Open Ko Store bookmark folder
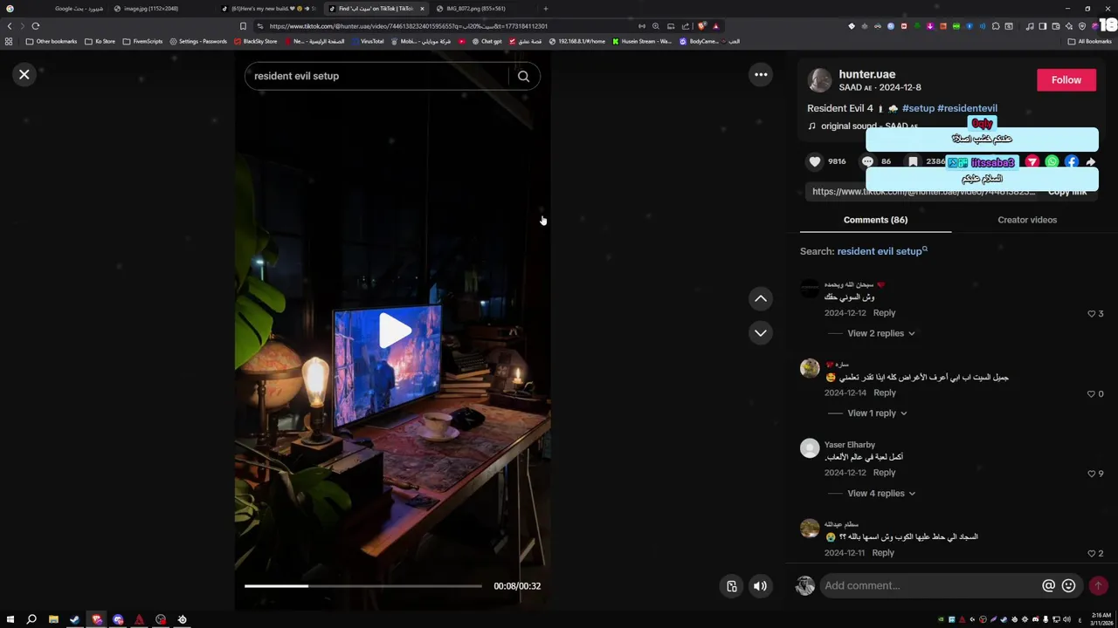The image size is (1118, 628). point(100,41)
